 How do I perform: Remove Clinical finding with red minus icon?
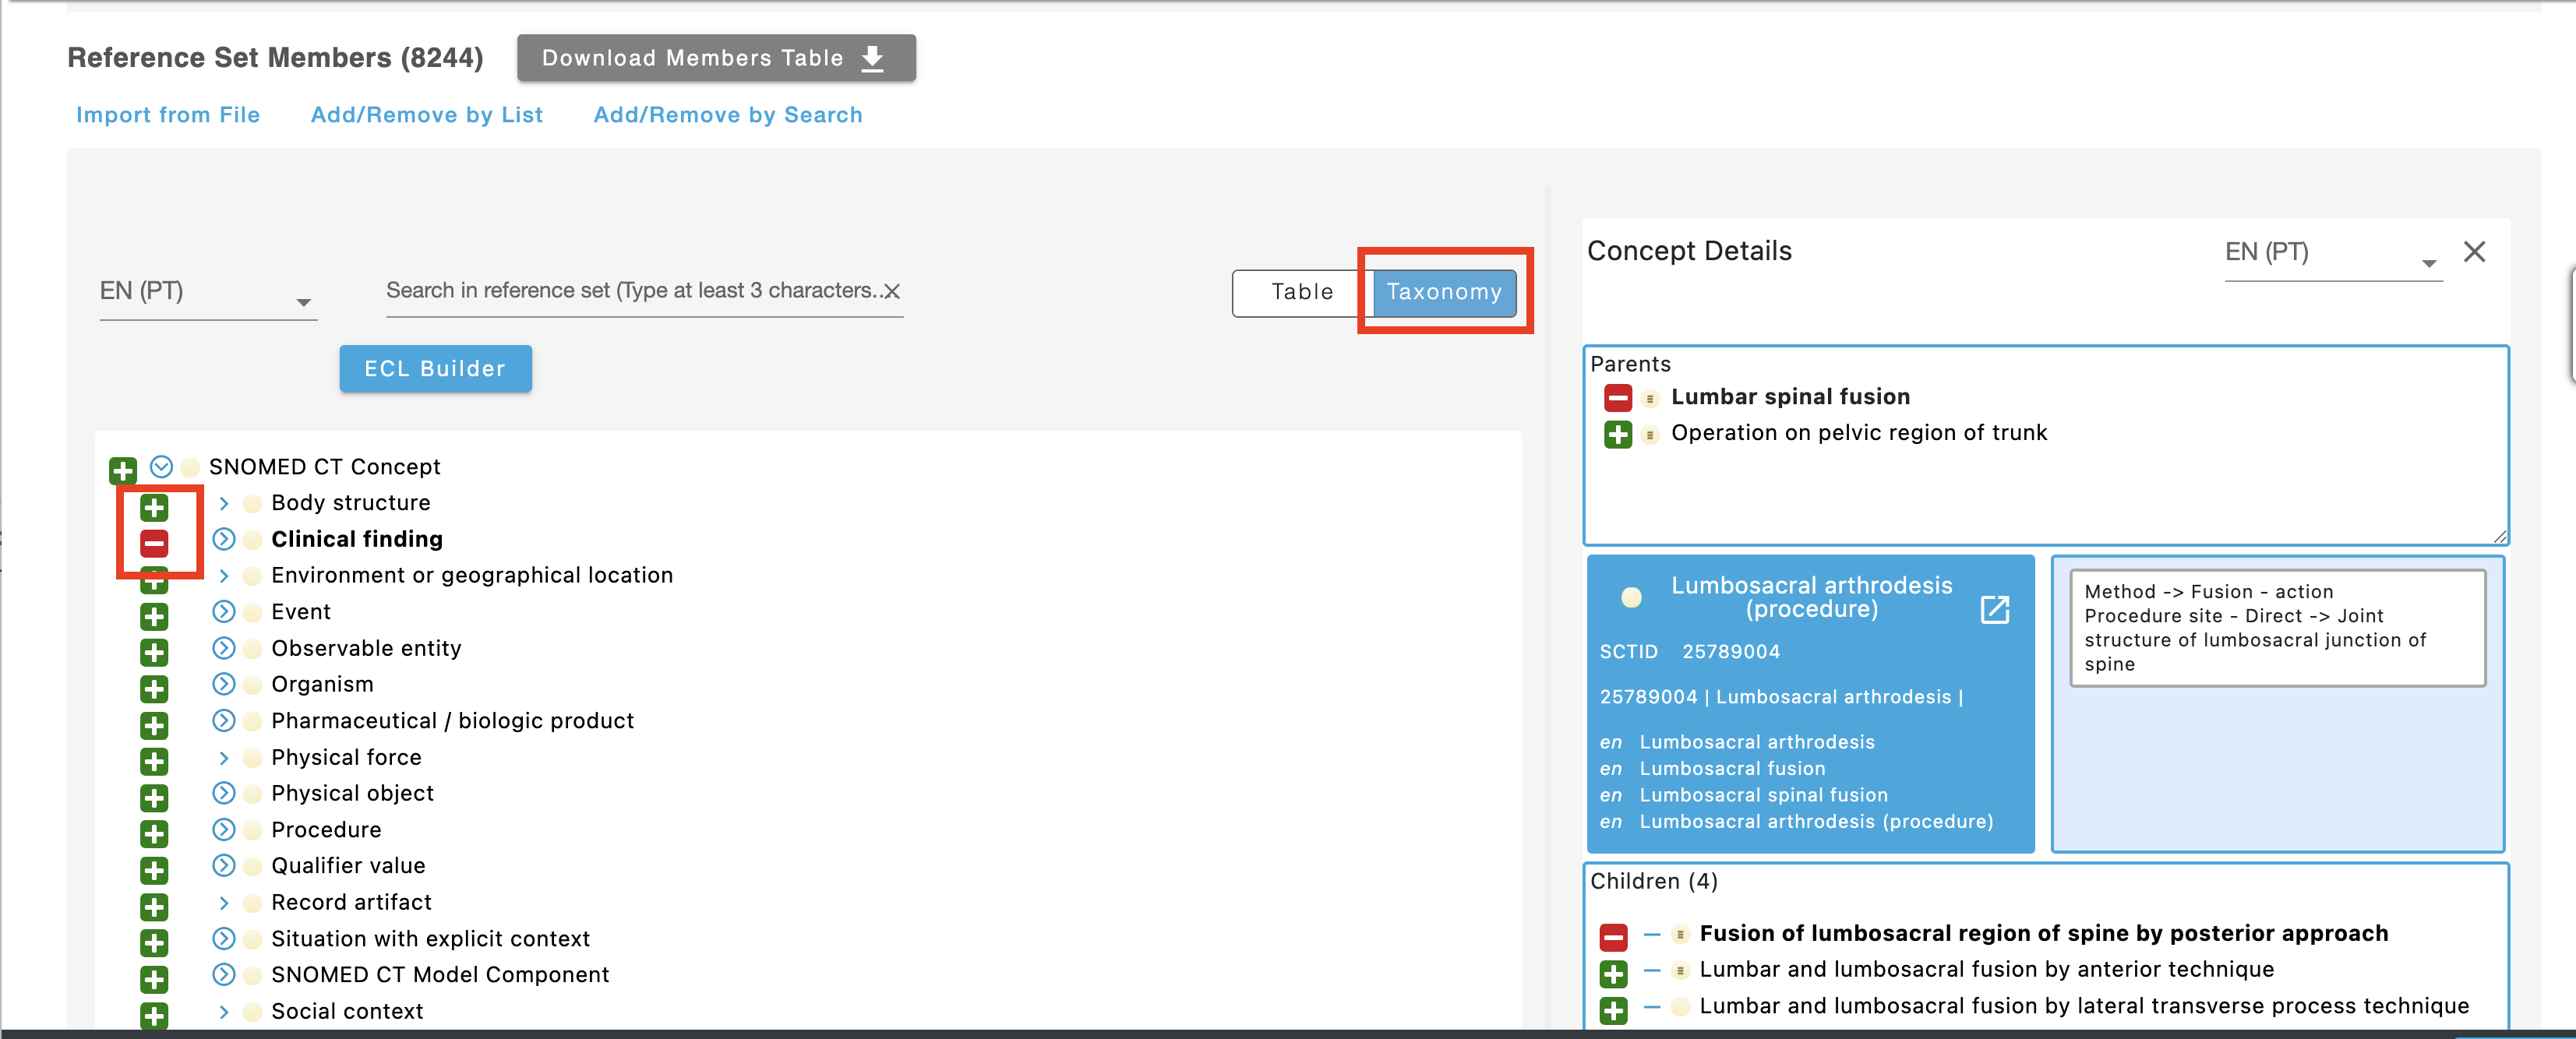[x=154, y=543]
